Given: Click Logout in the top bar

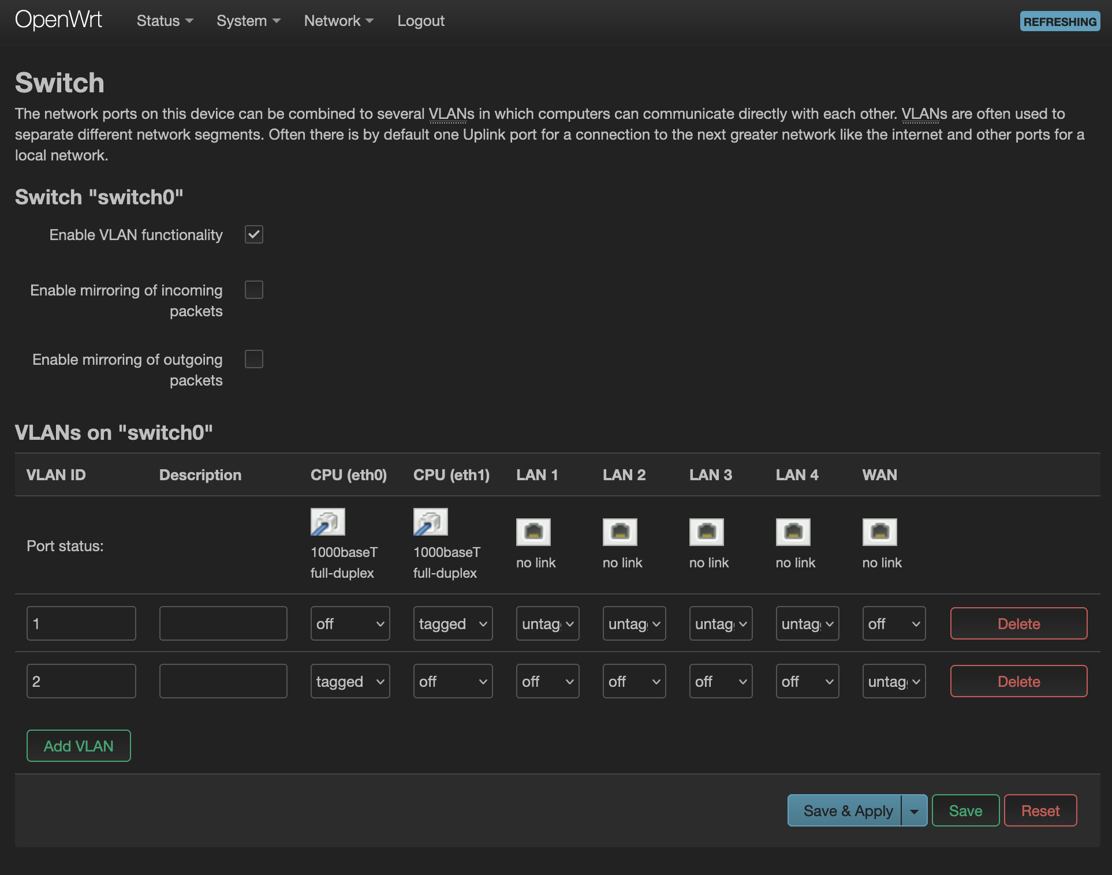Looking at the screenshot, I should pyautogui.click(x=421, y=21).
